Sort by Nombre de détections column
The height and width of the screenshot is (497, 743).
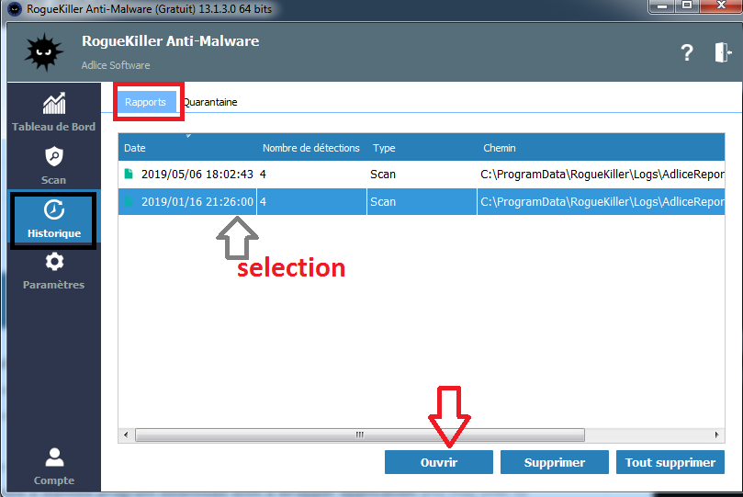[x=310, y=148]
